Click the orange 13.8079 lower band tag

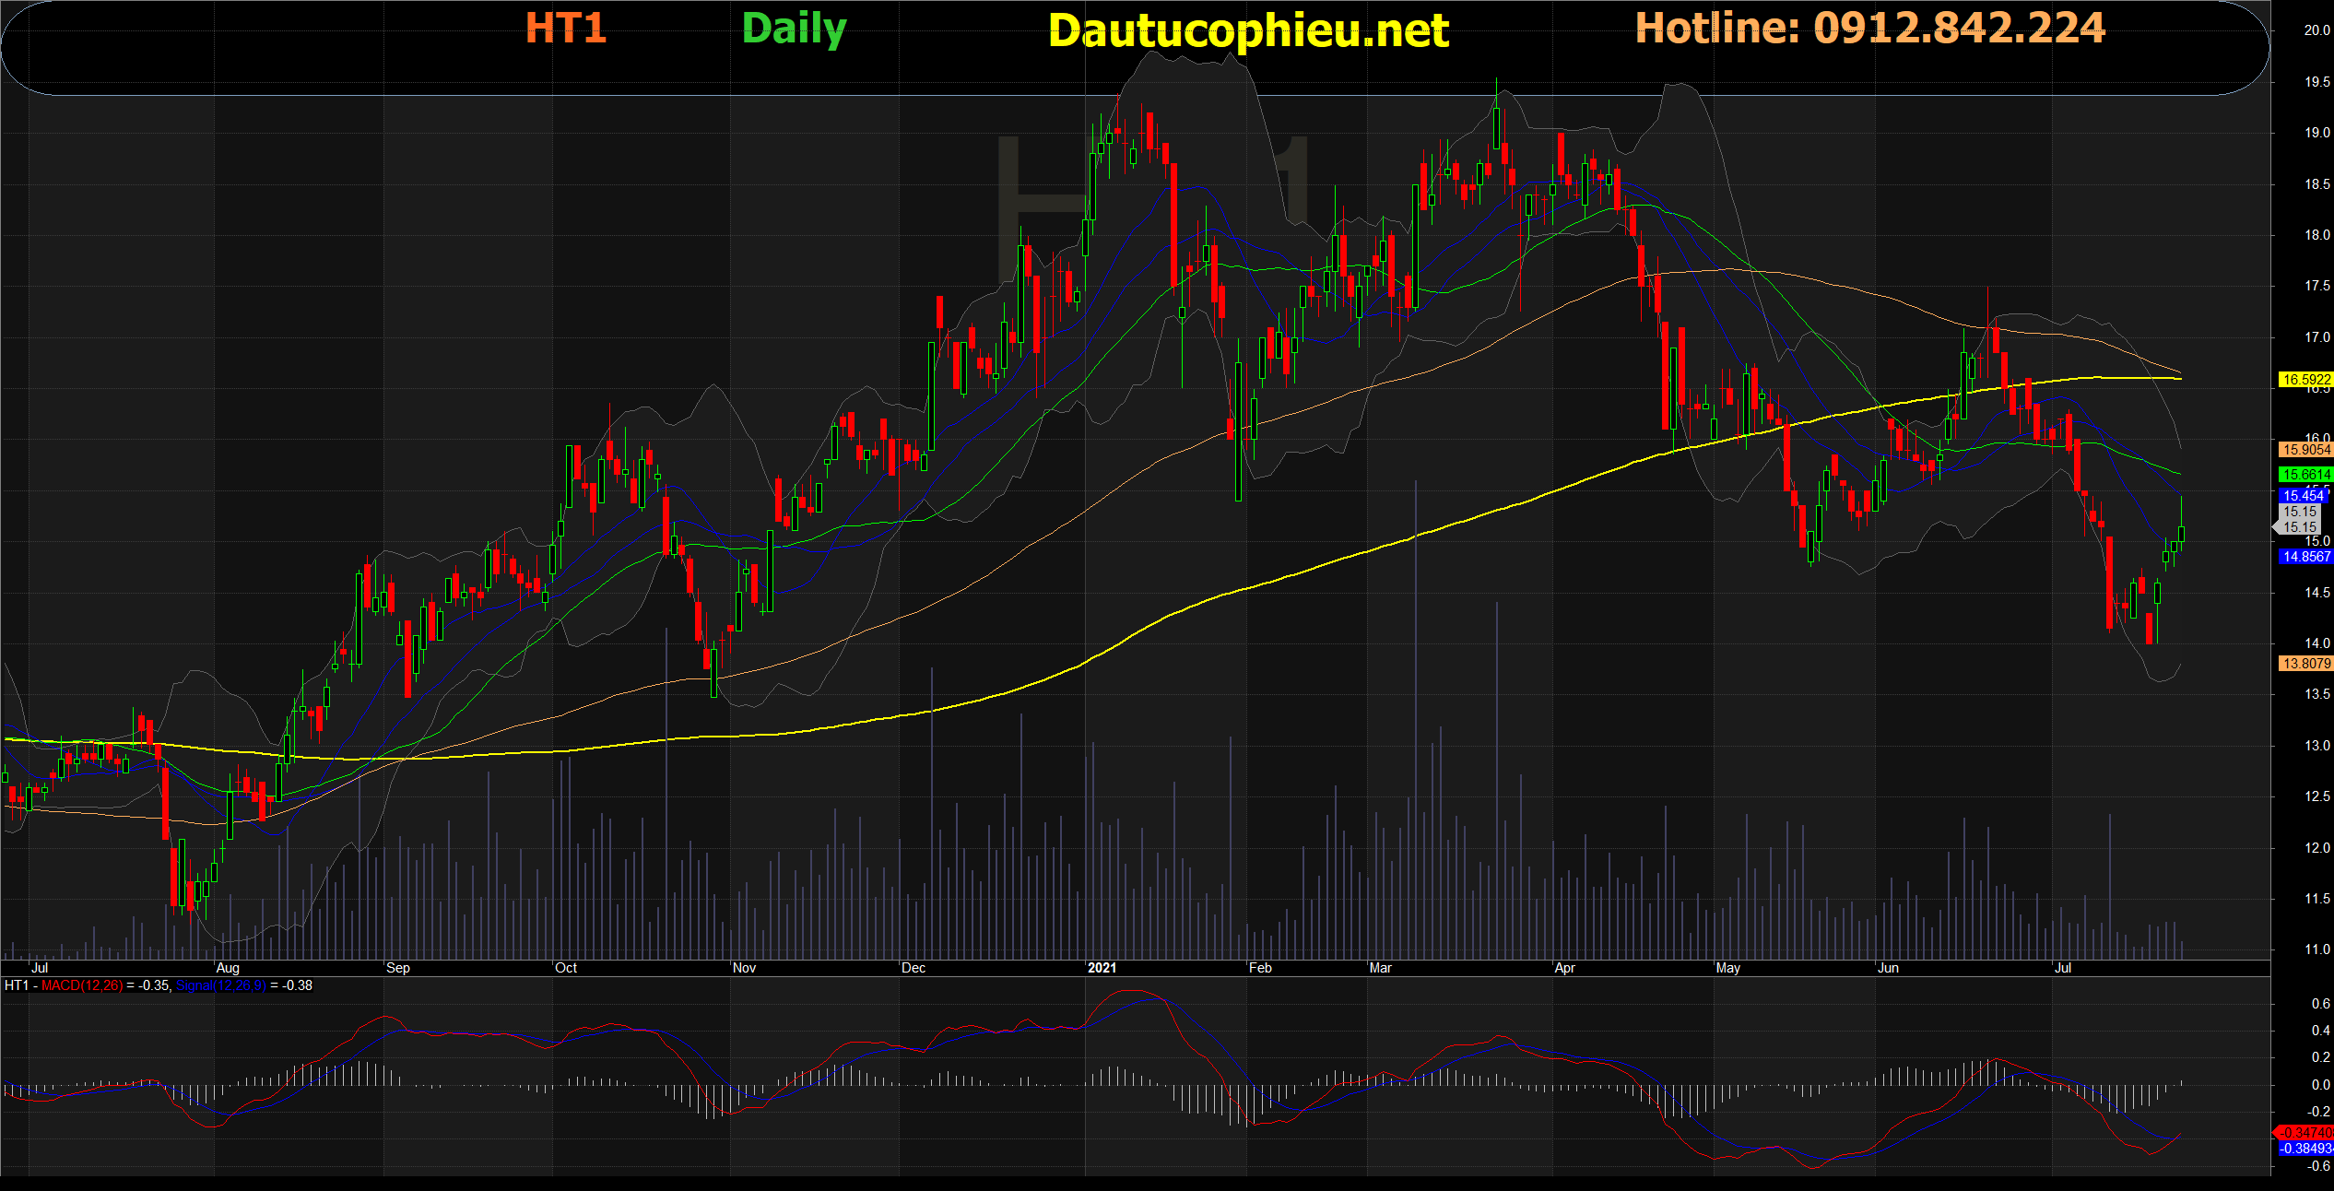click(2305, 664)
